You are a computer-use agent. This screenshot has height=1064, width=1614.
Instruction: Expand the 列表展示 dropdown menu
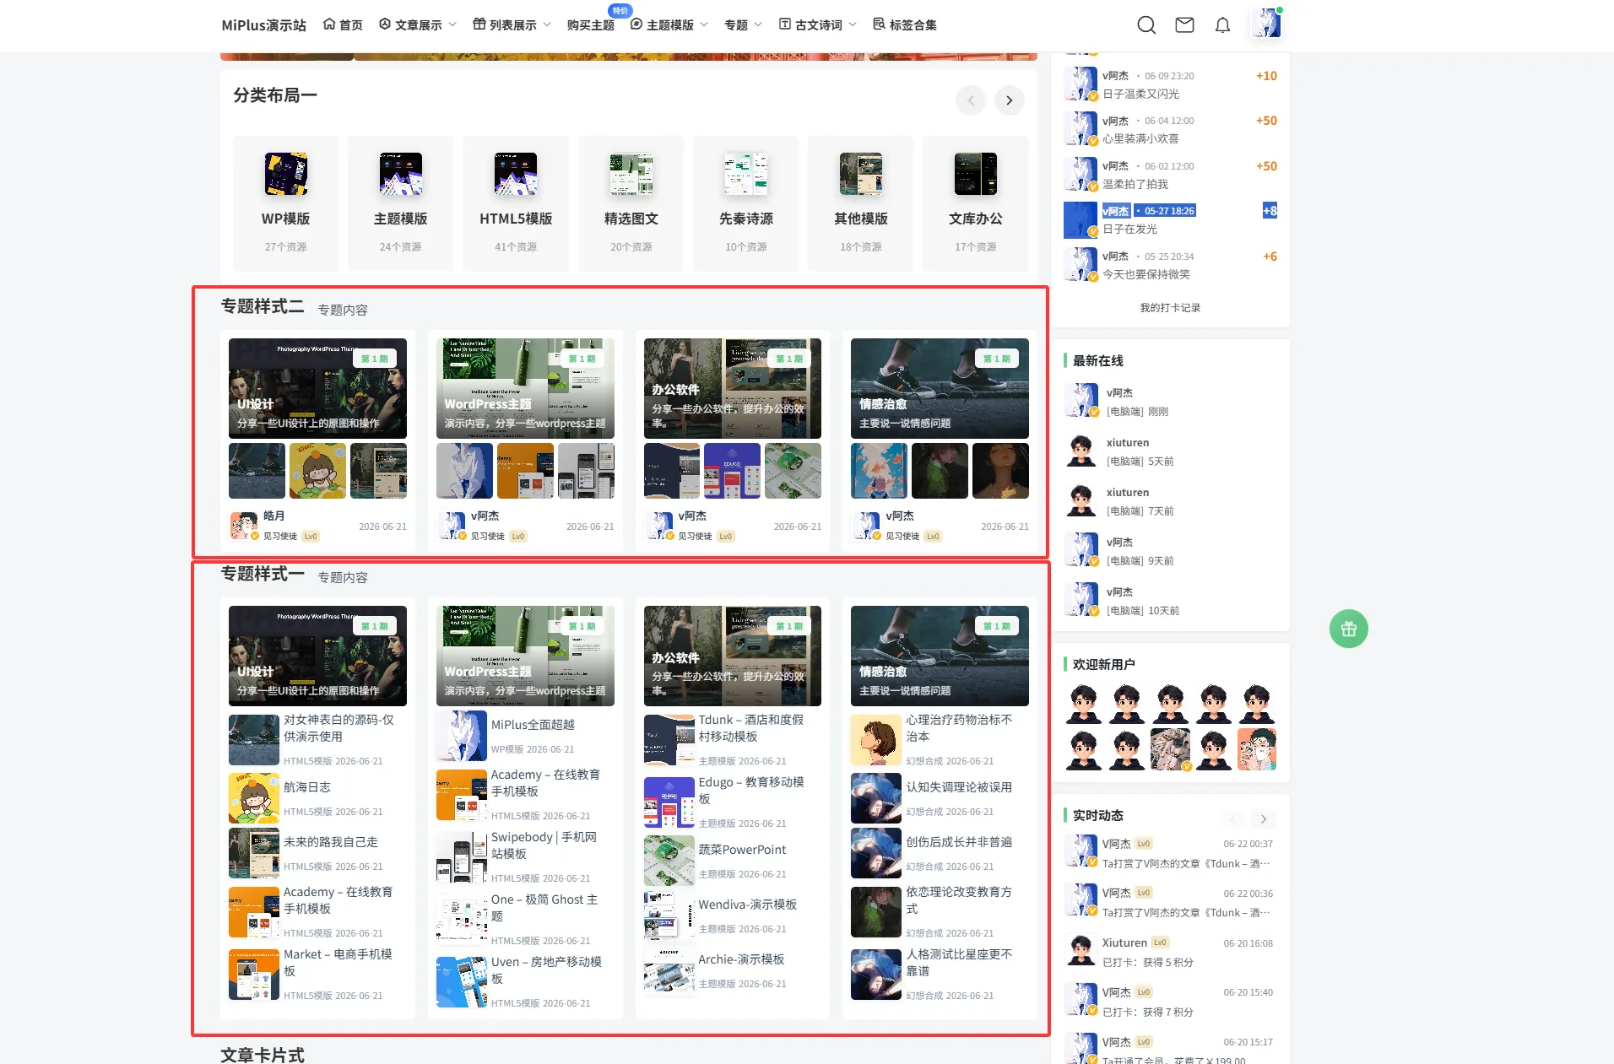pyautogui.click(x=512, y=25)
